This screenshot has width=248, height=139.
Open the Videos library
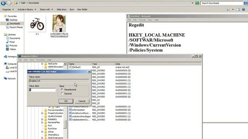tap(13, 49)
